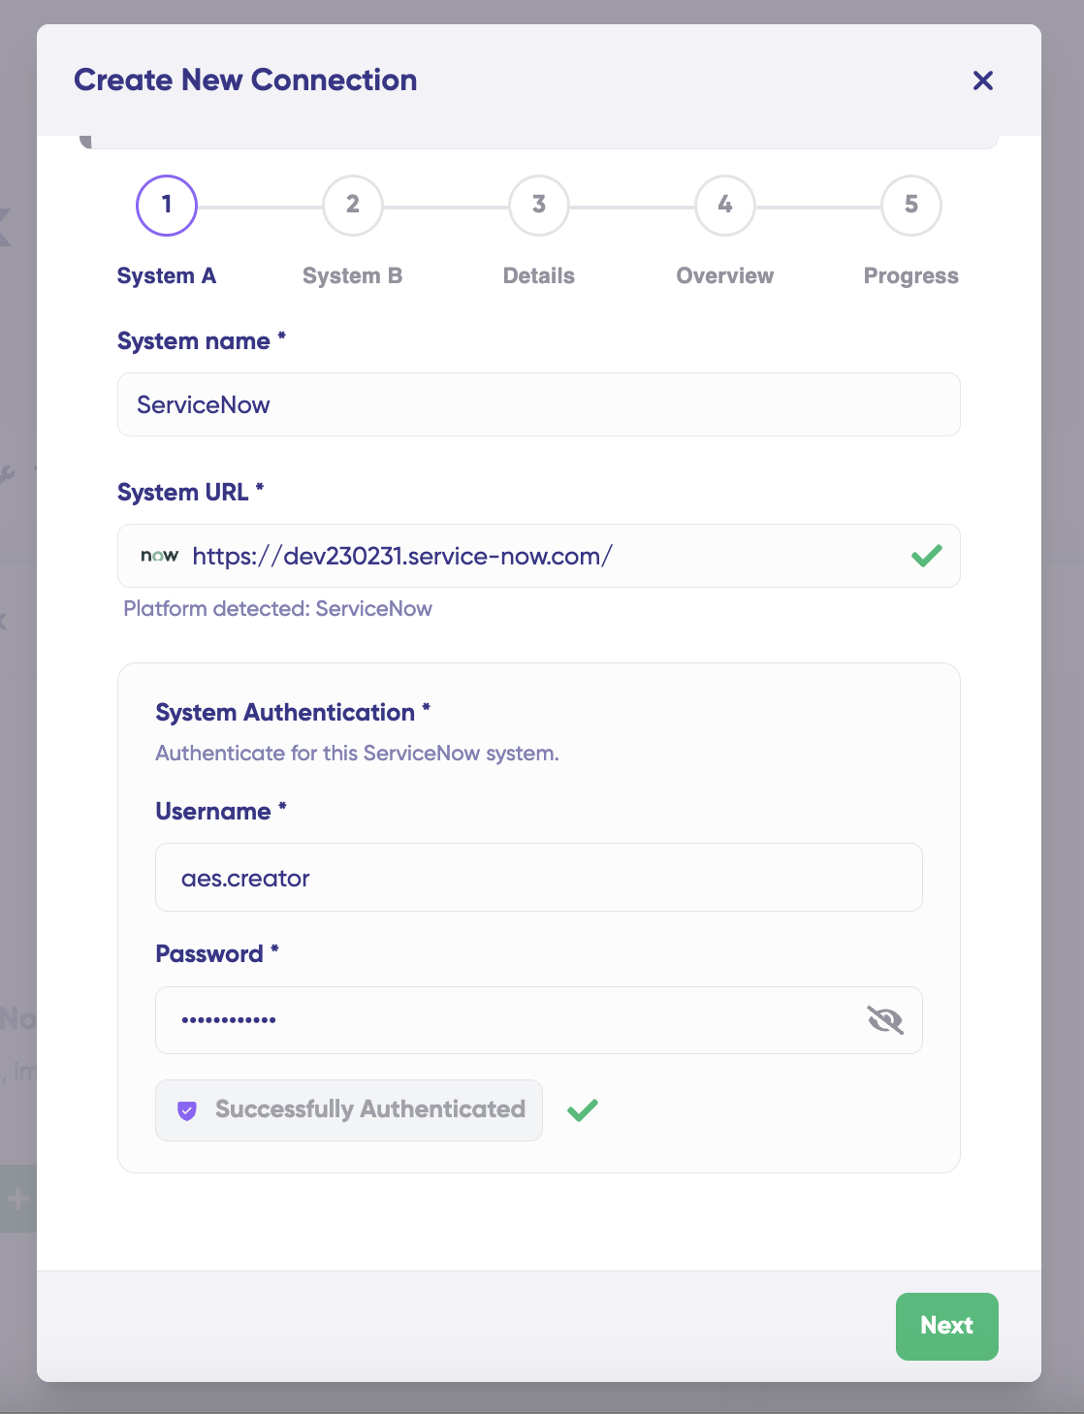Select the Progress step label
The width and height of the screenshot is (1084, 1414).
[x=911, y=276]
